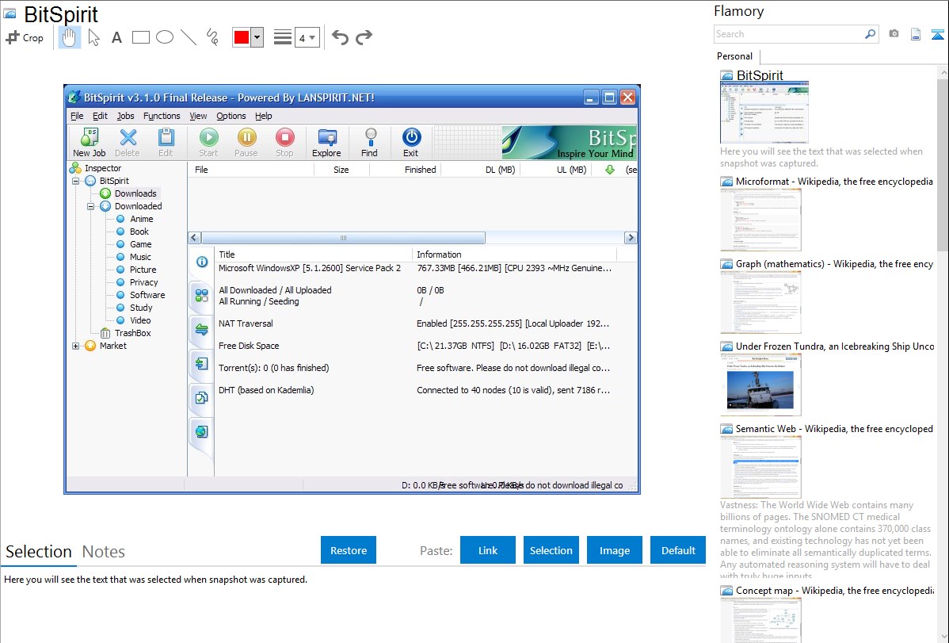Viewport: 949px width, 643px height.
Task: Open the Personal tab
Action: coord(734,56)
